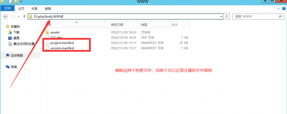Click MANIFEST 文件 type in version.manifest row

152,48
